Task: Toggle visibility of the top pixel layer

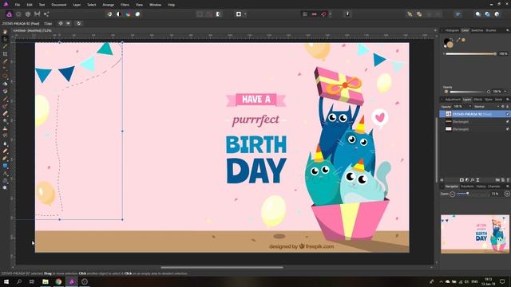Action: (508, 114)
